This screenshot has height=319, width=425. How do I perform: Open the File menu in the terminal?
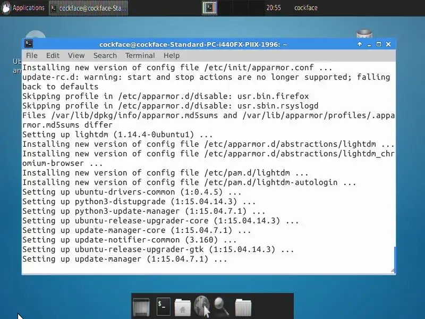[x=32, y=56]
